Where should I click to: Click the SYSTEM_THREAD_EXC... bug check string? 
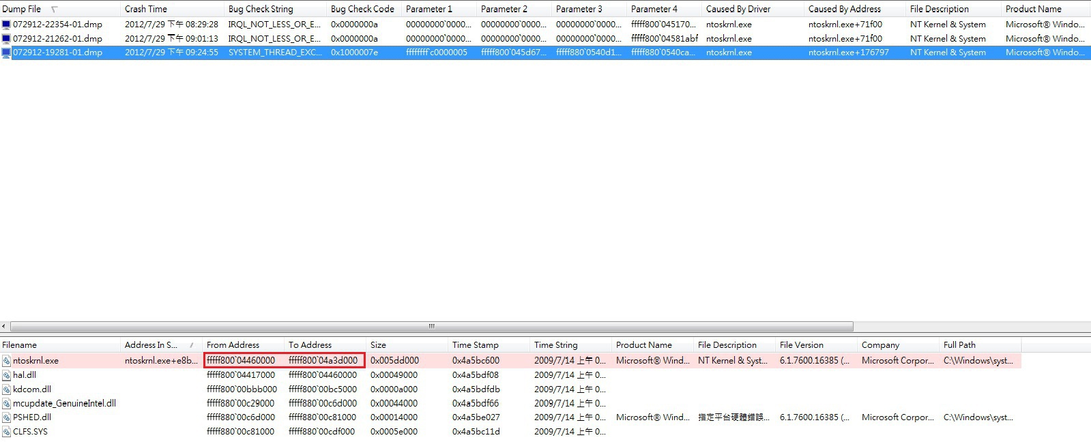pos(275,53)
